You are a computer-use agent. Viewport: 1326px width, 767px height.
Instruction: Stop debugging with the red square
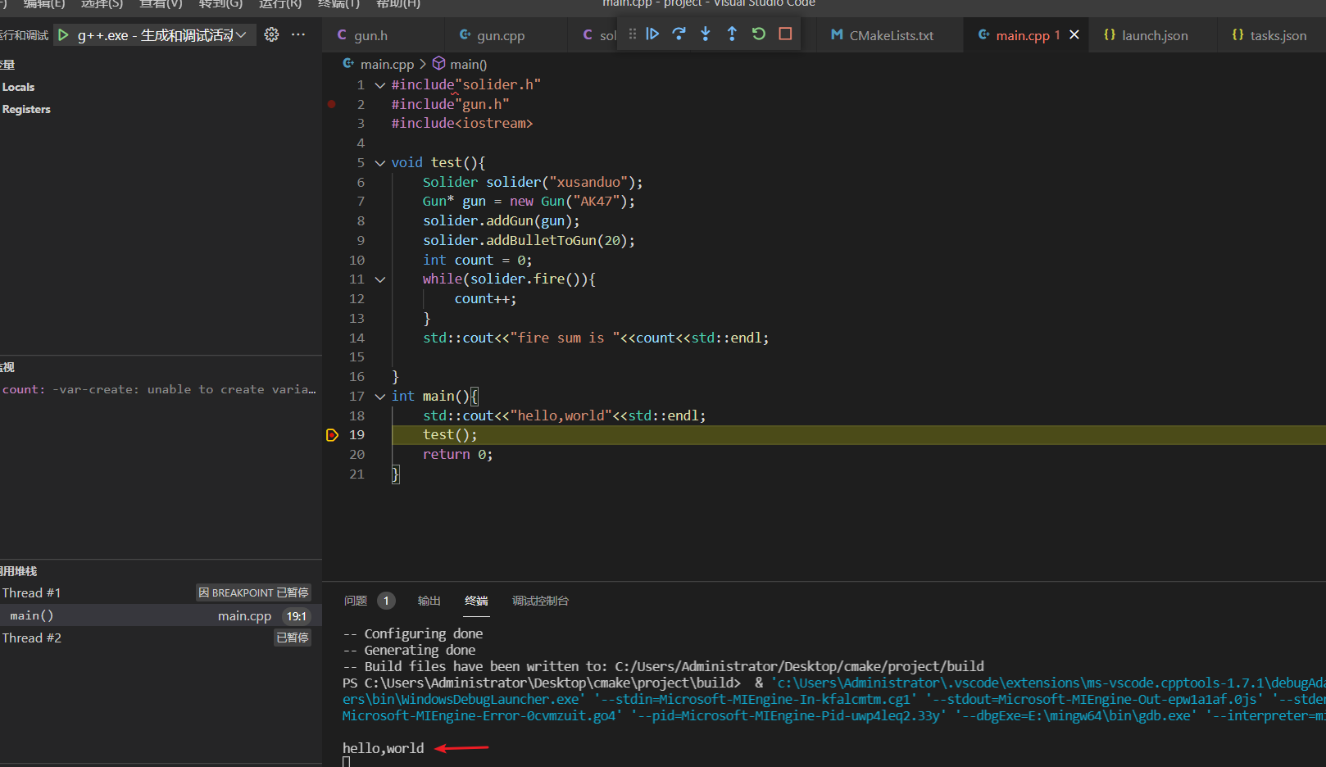(785, 34)
